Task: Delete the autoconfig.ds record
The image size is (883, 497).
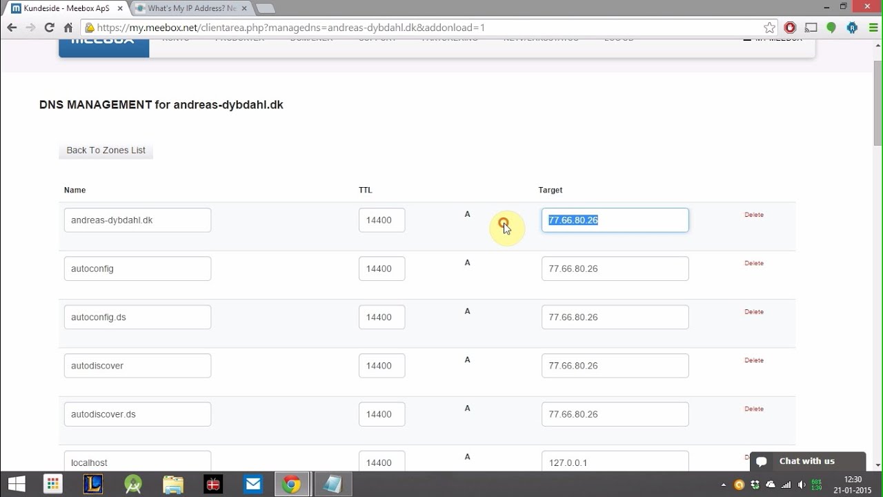Action: 754,312
